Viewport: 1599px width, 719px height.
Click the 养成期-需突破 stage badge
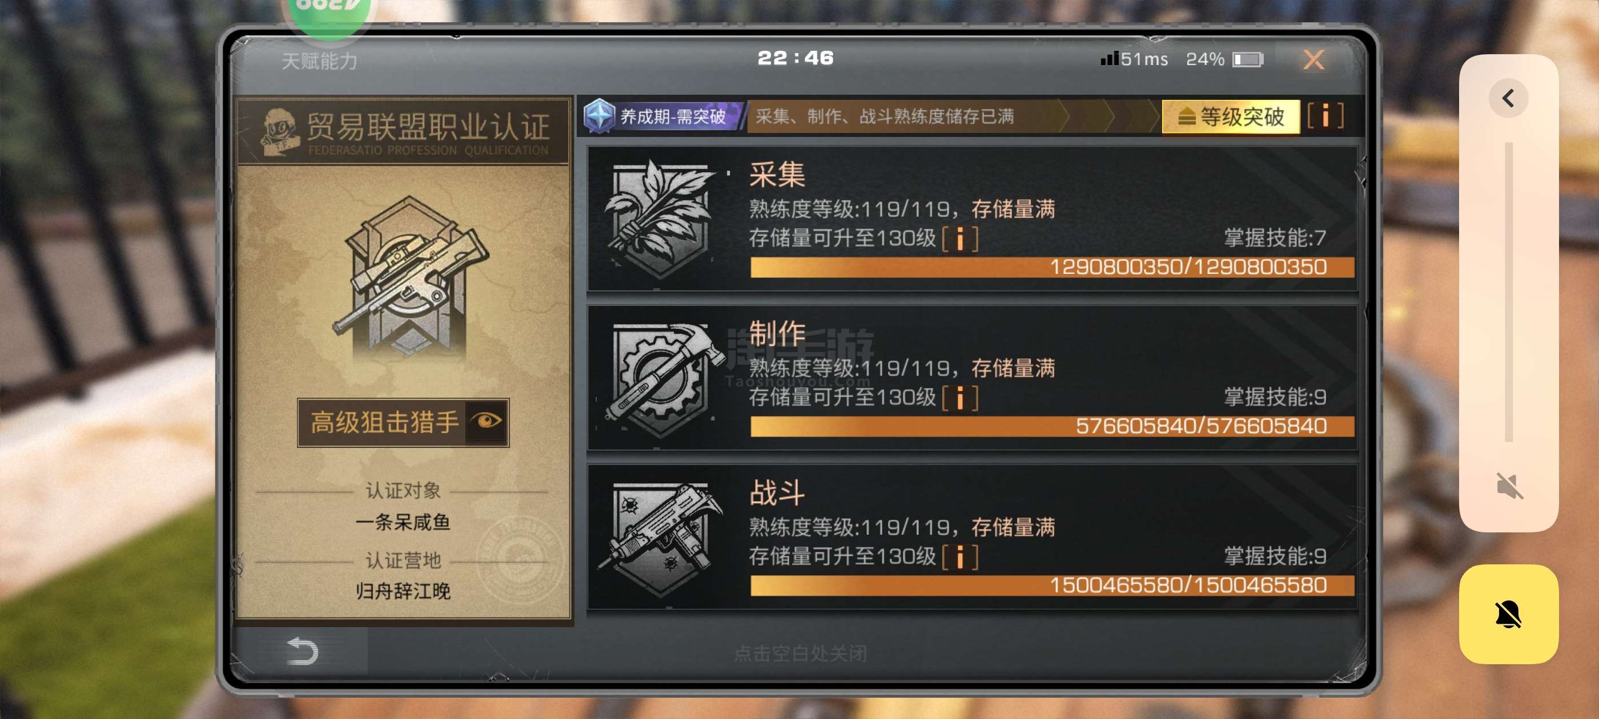click(x=662, y=116)
